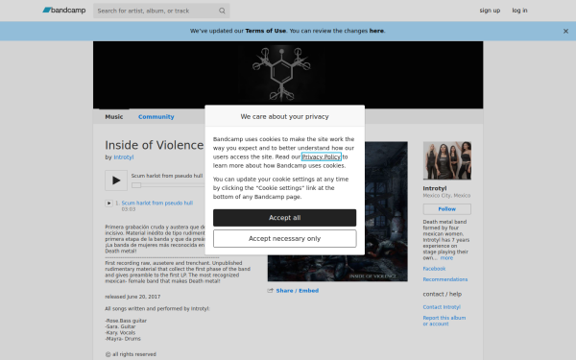Click the search magnifier icon
This screenshot has width=576, height=360.
tap(222, 11)
